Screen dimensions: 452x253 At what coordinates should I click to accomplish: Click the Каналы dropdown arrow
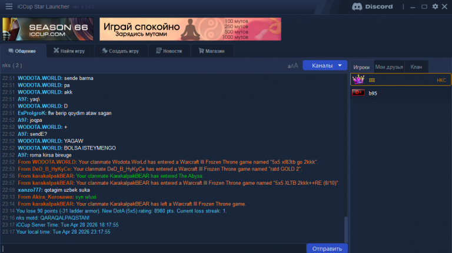[340, 65]
